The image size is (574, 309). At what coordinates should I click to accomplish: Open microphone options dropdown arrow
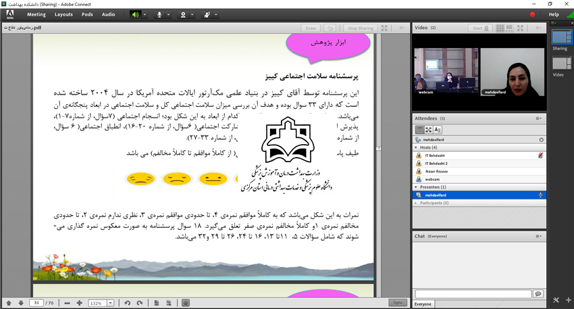pos(168,15)
